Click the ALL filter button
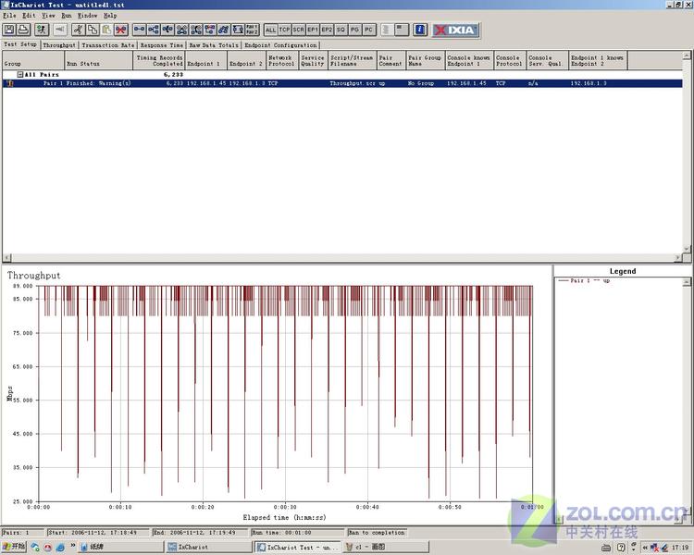 tap(270, 30)
